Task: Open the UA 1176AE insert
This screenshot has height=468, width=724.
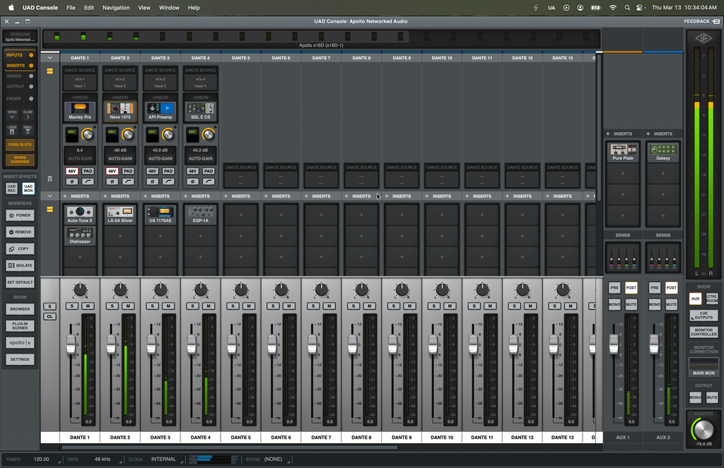Action: coord(160,215)
